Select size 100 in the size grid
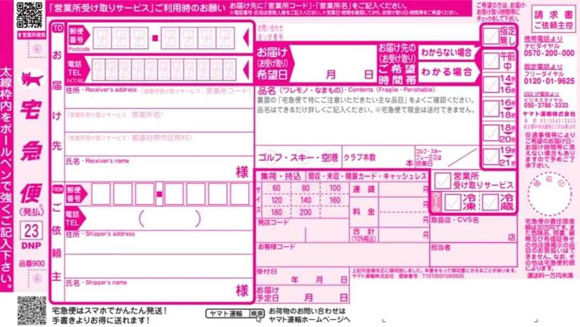The width and height of the screenshot is (580, 327). click(335, 188)
